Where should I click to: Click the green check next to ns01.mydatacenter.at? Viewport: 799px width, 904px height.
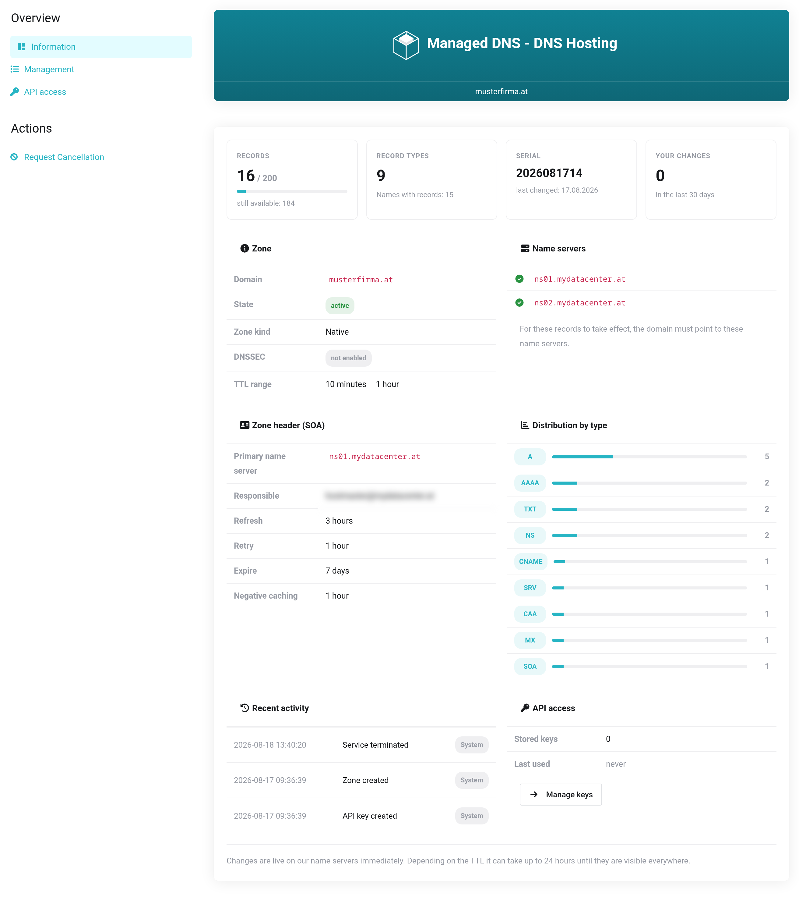pos(519,279)
